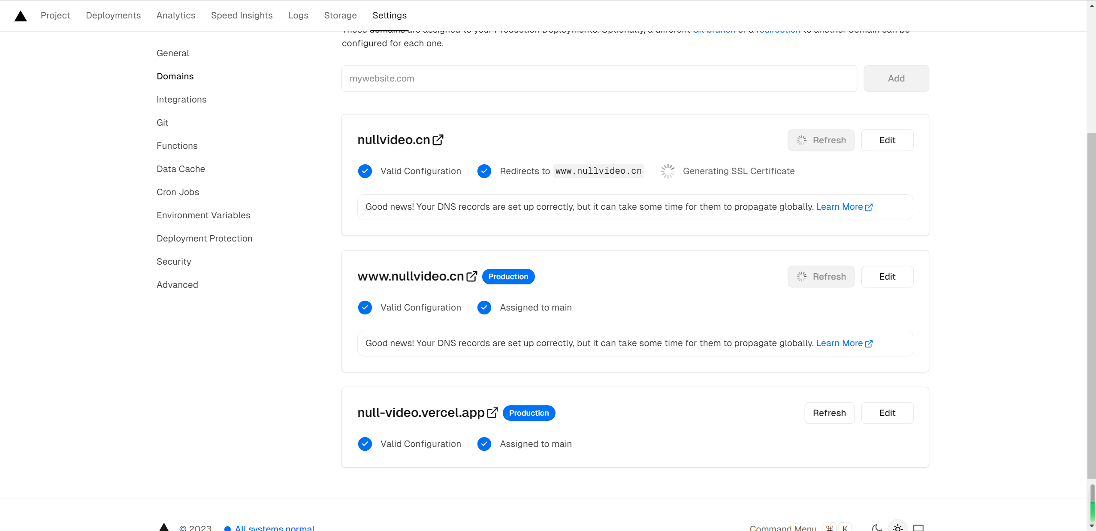Click Add domain button
The image size is (1096, 531).
pyautogui.click(x=896, y=78)
